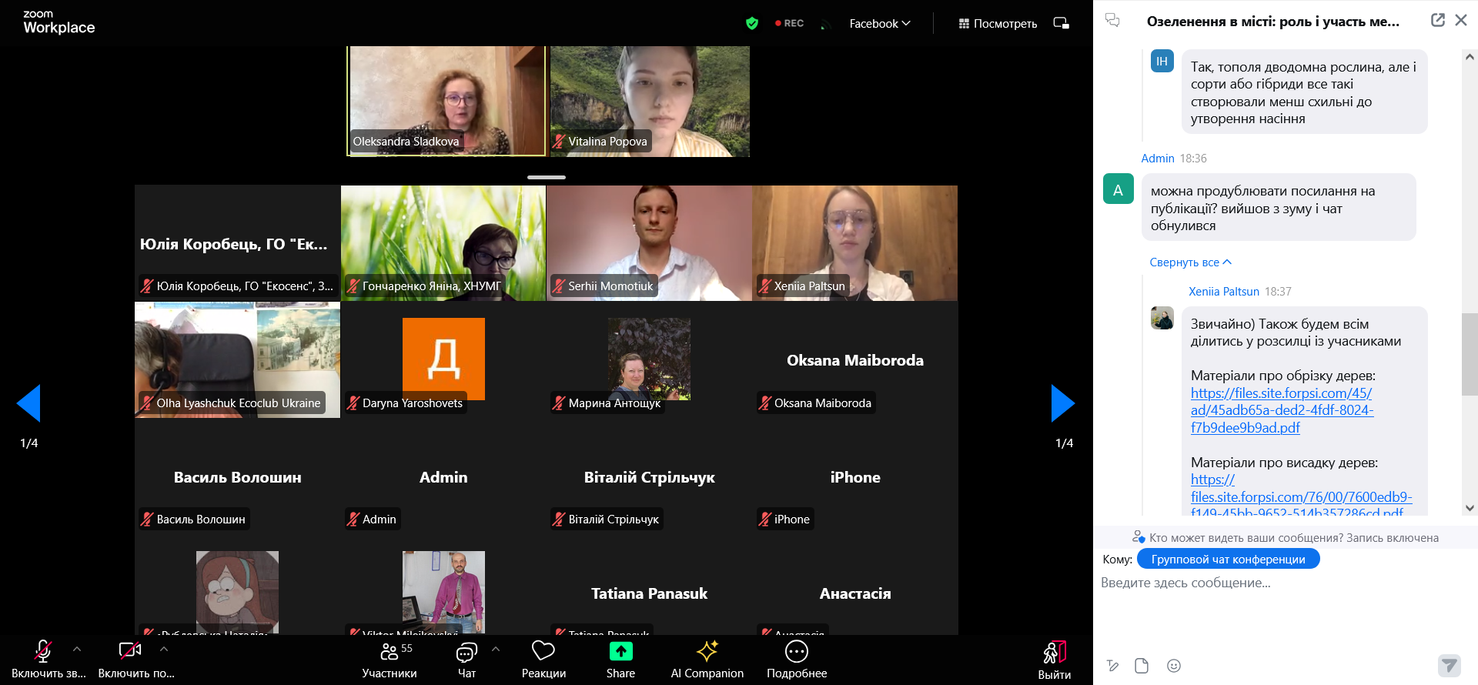This screenshot has height=685, width=1478.
Task: Open the Participants panel icon
Action: tap(390, 652)
